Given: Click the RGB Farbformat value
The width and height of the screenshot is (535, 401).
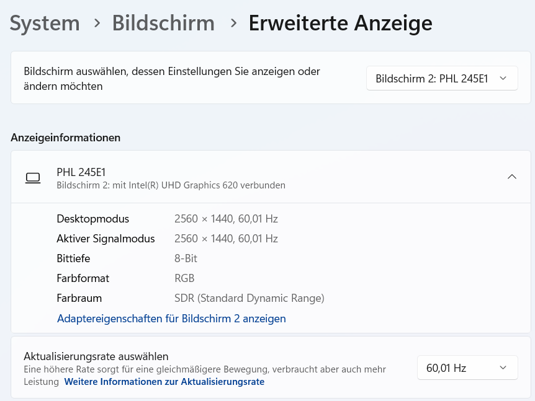Looking at the screenshot, I should pos(184,278).
